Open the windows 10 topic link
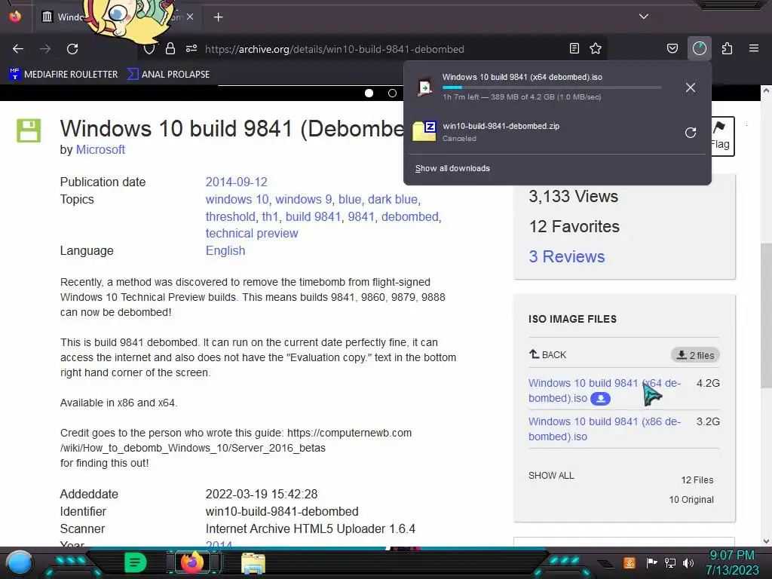 [237, 199]
